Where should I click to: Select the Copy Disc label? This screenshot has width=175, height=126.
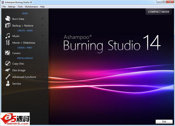(18, 64)
